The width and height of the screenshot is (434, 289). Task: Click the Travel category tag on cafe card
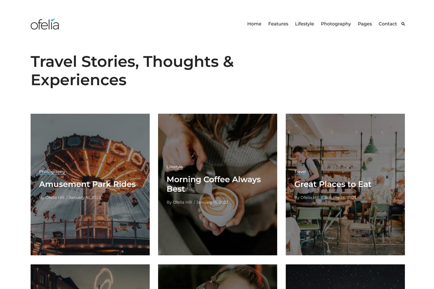point(300,172)
